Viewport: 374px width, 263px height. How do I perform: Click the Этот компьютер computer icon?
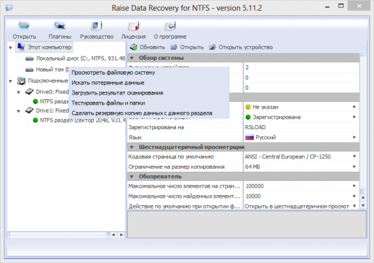pos(21,47)
